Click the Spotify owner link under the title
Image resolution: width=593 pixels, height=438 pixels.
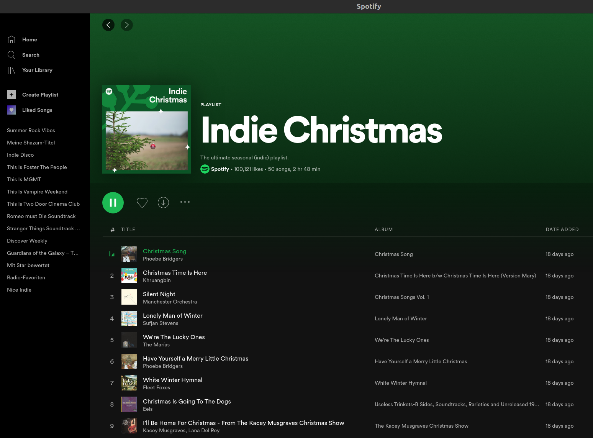pos(220,169)
